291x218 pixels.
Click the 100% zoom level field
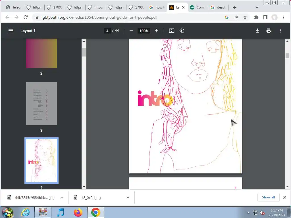tap(144, 31)
